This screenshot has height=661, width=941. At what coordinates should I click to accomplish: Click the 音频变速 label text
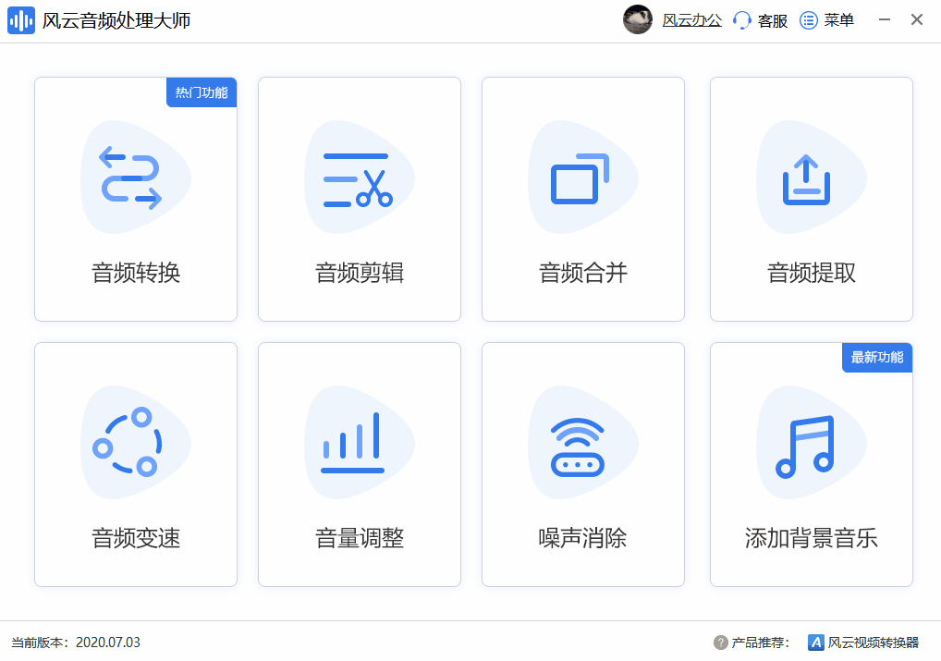pyautogui.click(x=136, y=538)
